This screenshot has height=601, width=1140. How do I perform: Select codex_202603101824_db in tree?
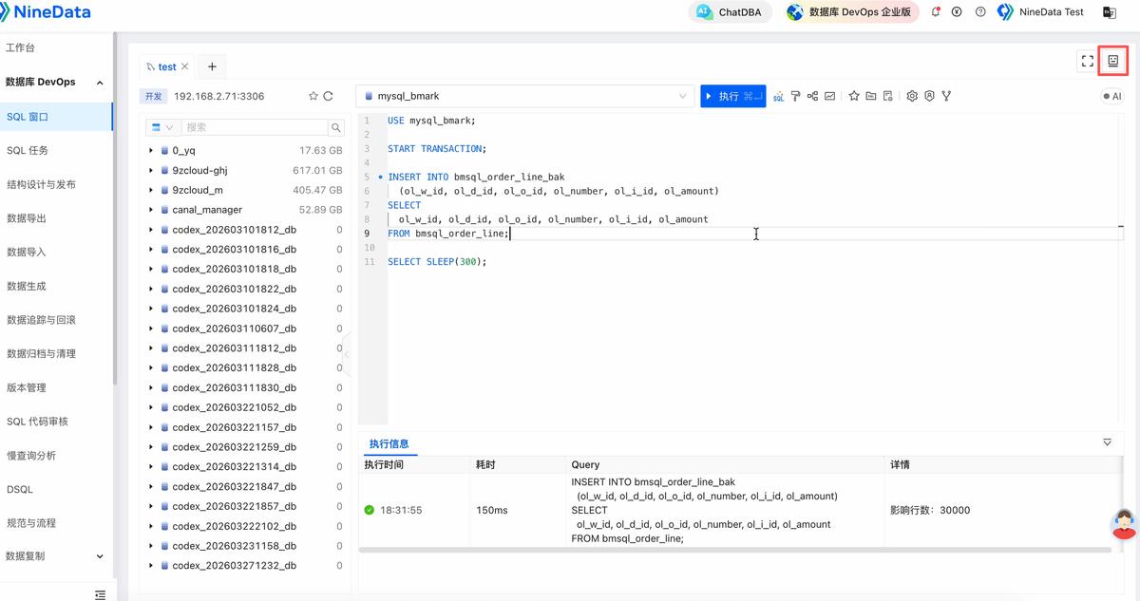[234, 309]
